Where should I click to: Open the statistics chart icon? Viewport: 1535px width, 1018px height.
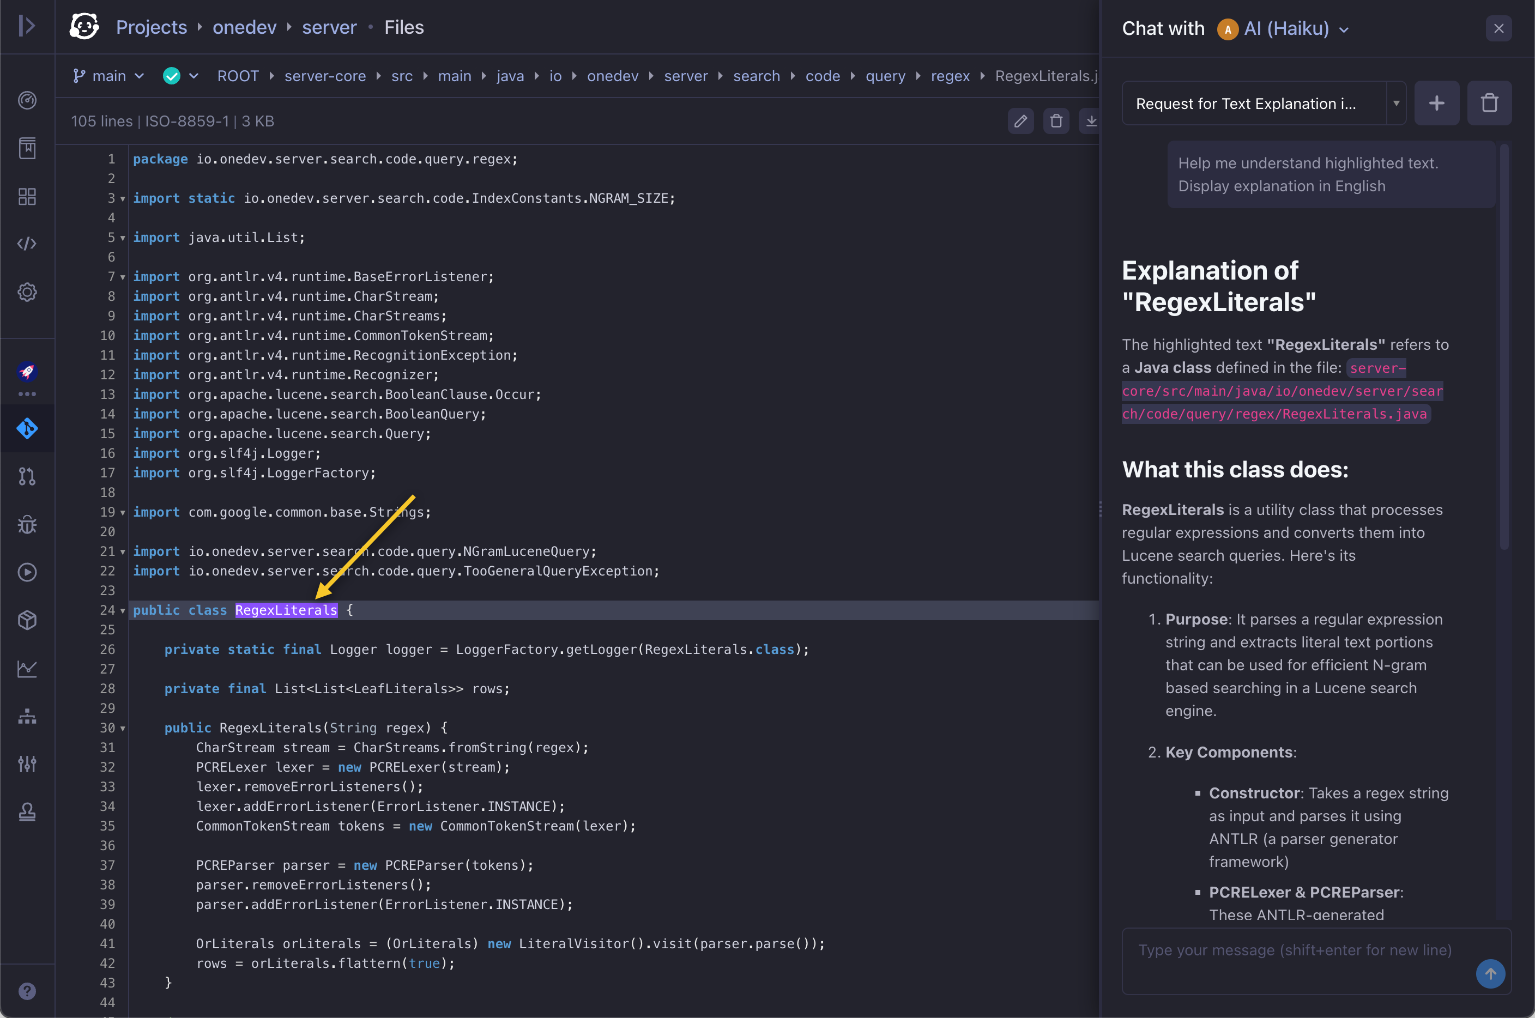tap(27, 669)
